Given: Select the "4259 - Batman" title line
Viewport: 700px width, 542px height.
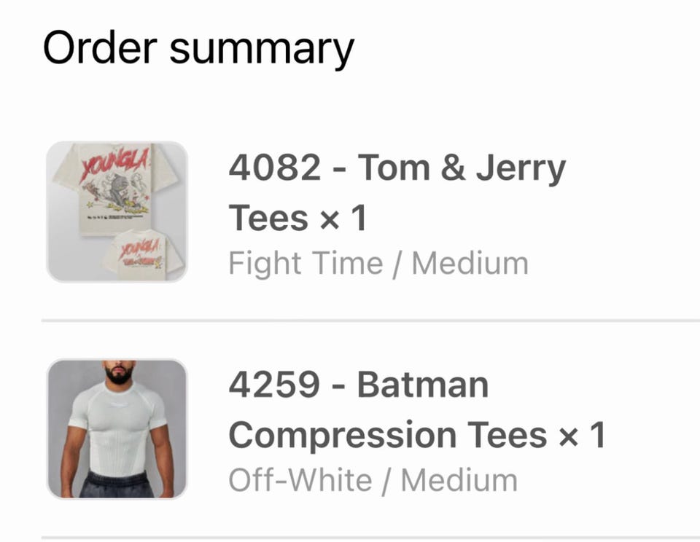Looking at the screenshot, I should pos(358,385).
